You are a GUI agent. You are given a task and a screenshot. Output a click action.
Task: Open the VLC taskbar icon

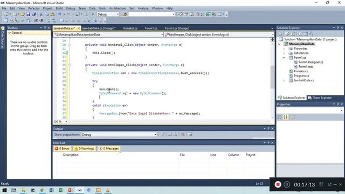[108, 190]
